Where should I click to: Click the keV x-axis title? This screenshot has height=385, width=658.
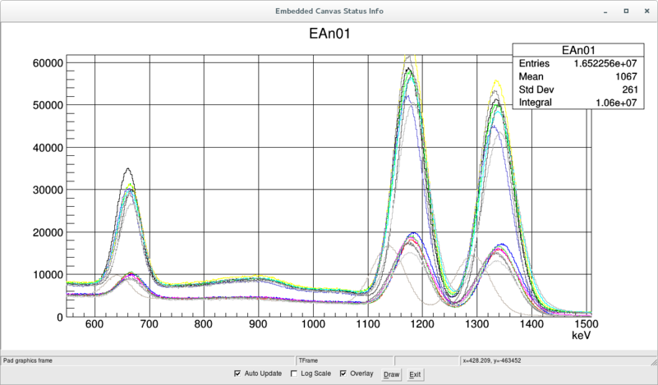580,337
